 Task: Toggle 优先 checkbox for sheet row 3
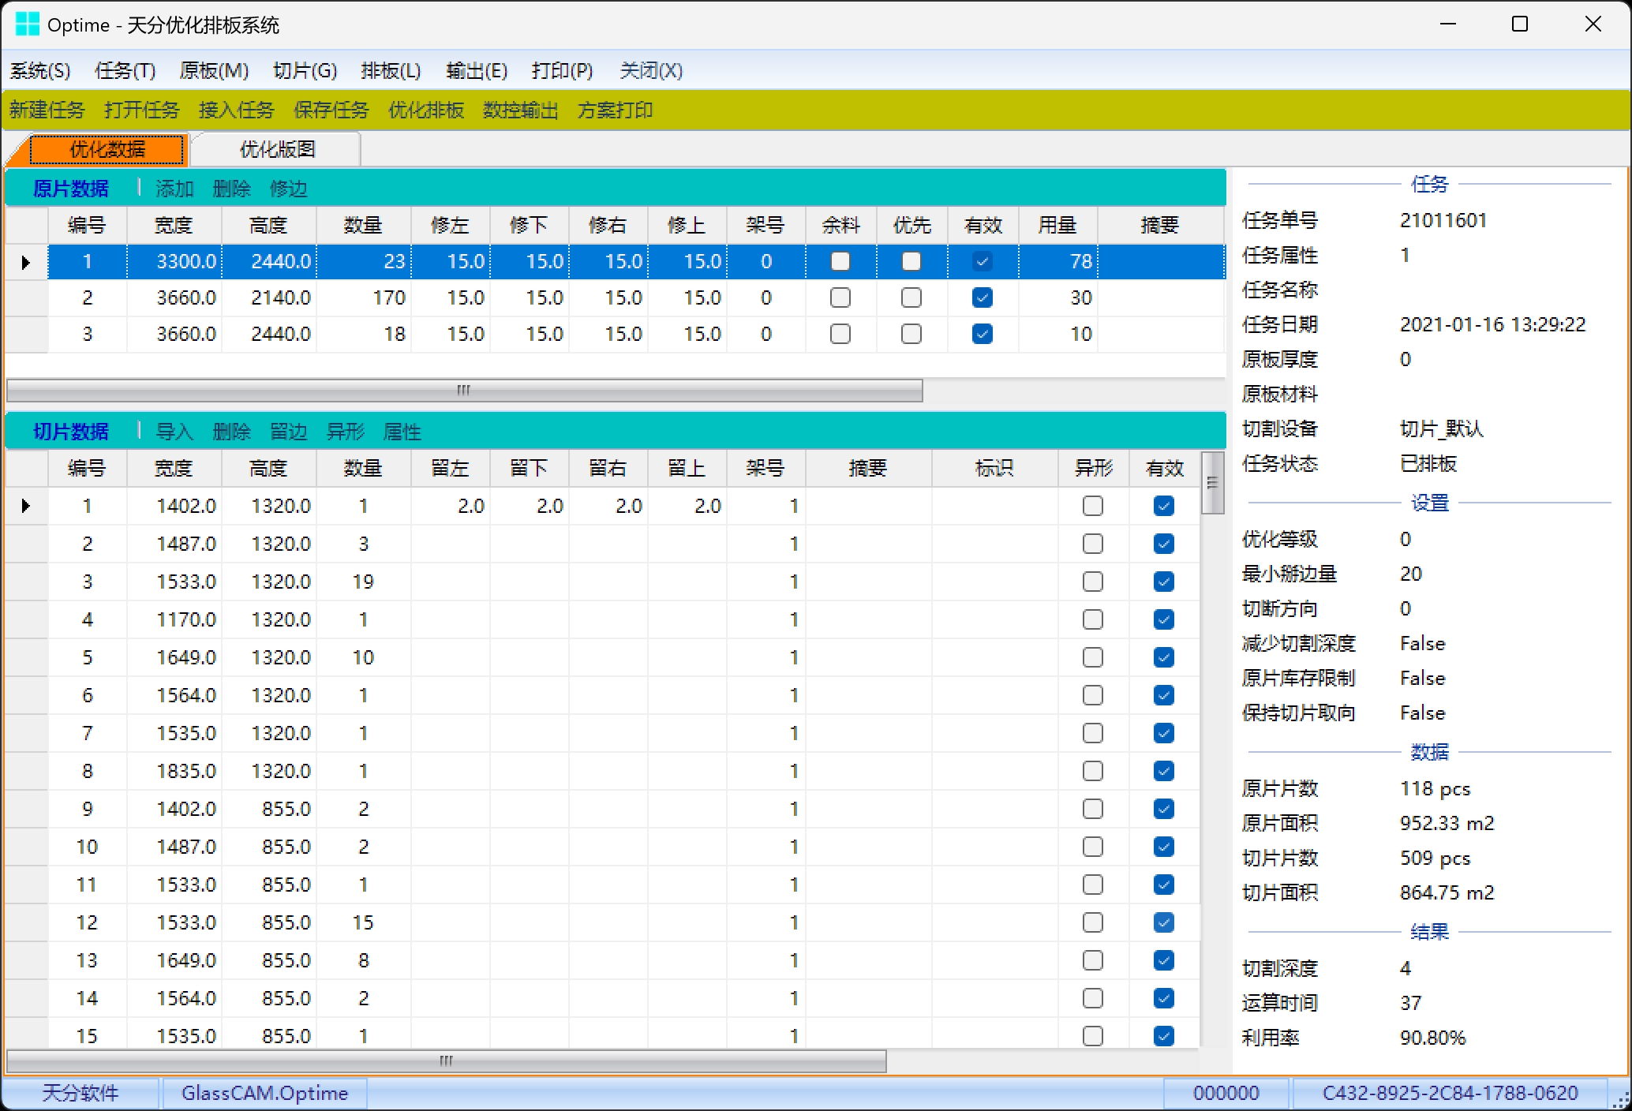click(x=911, y=334)
